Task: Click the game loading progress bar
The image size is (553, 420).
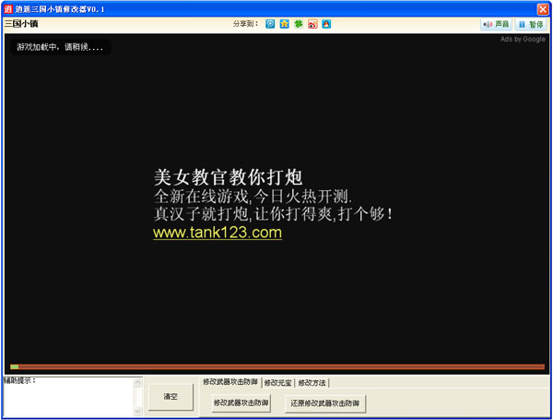Action: (x=277, y=367)
